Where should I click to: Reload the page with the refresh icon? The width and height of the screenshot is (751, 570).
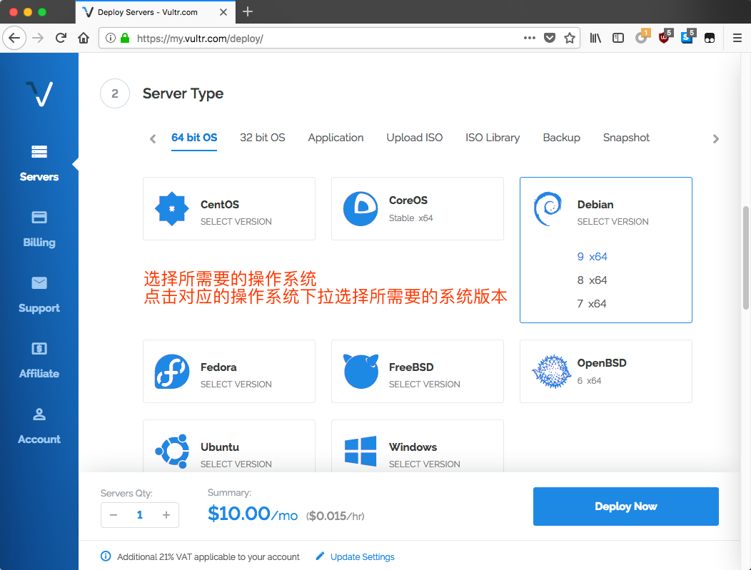click(x=61, y=38)
